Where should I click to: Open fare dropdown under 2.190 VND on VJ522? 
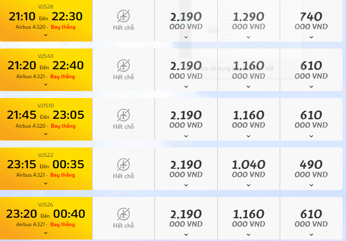(x=186, y=185)
